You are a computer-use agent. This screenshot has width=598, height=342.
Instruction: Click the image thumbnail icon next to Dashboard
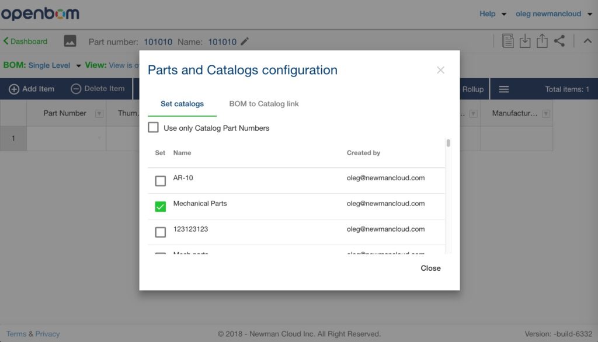coord(70,41)
